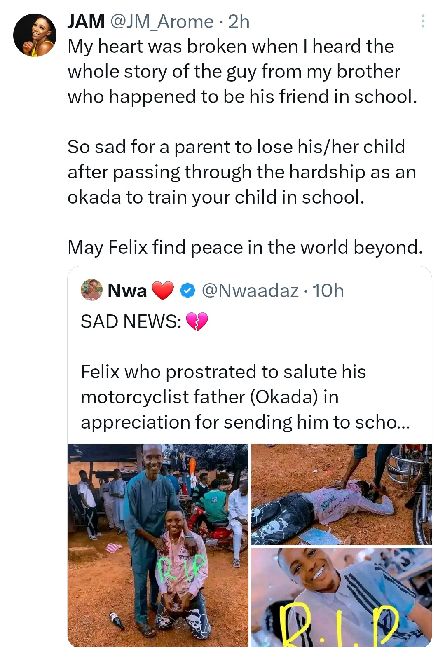Open the @JM_Arome handle link

(x=162, y=21)
